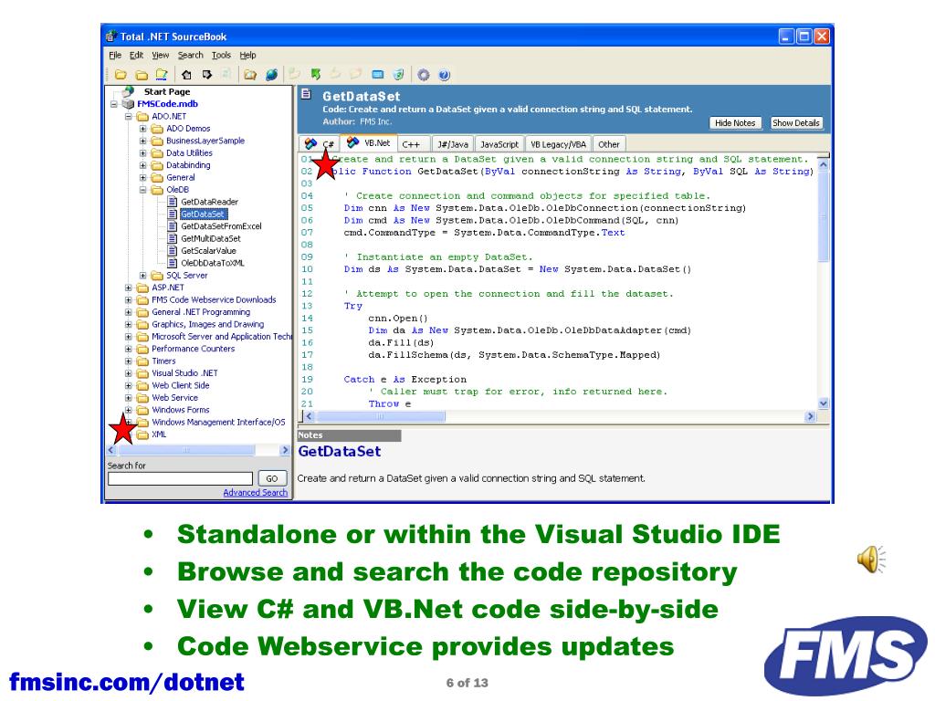Click the Hide Notes button

pyautogui.click(x=735, y=123)
